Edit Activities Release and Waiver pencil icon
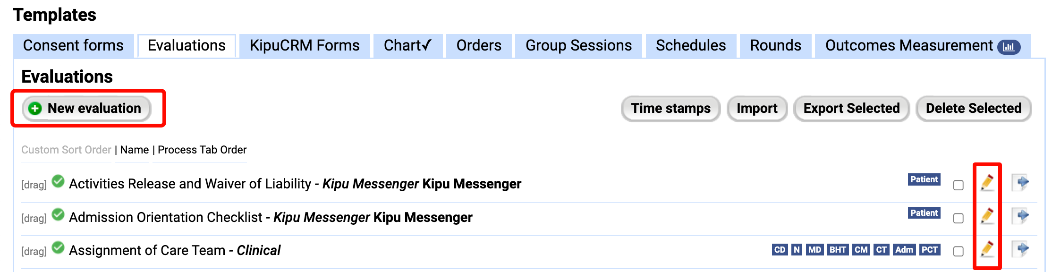1052x272 pixels. click(x=987, y=183)
